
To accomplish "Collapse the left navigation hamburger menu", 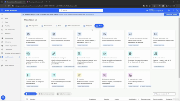I will [2, 15].
